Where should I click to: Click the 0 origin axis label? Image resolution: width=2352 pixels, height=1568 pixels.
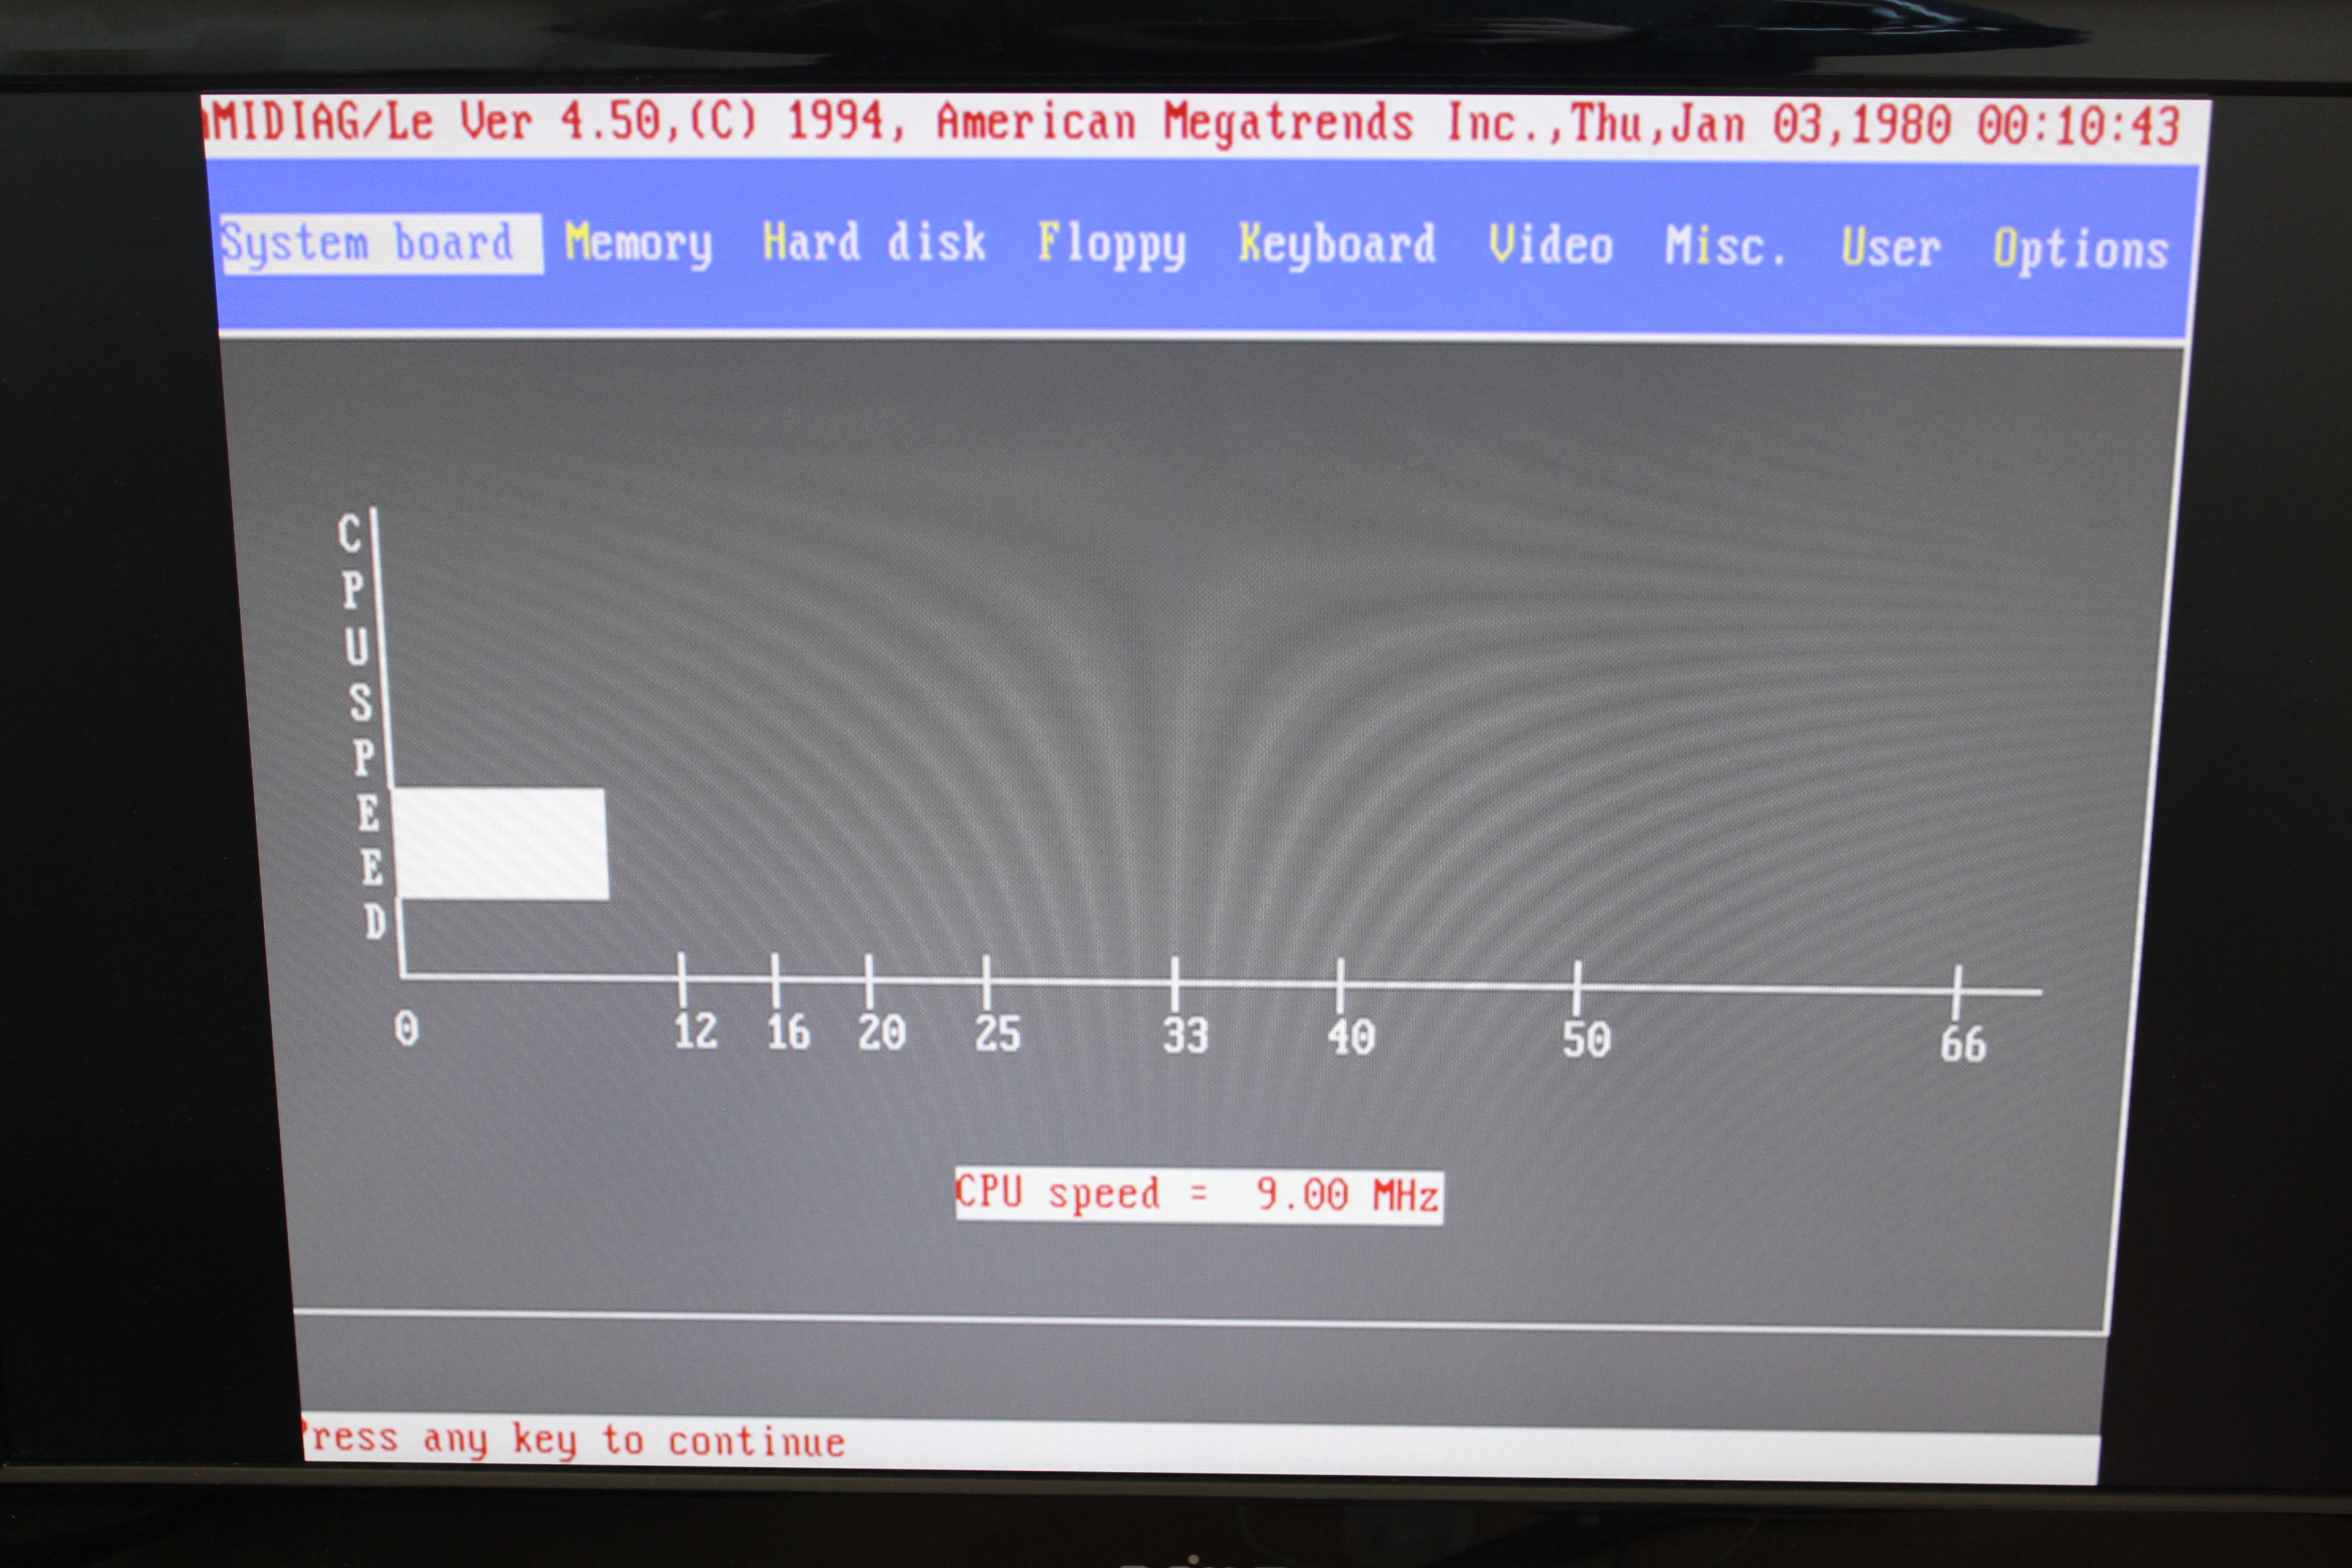tap(406, 1028)
